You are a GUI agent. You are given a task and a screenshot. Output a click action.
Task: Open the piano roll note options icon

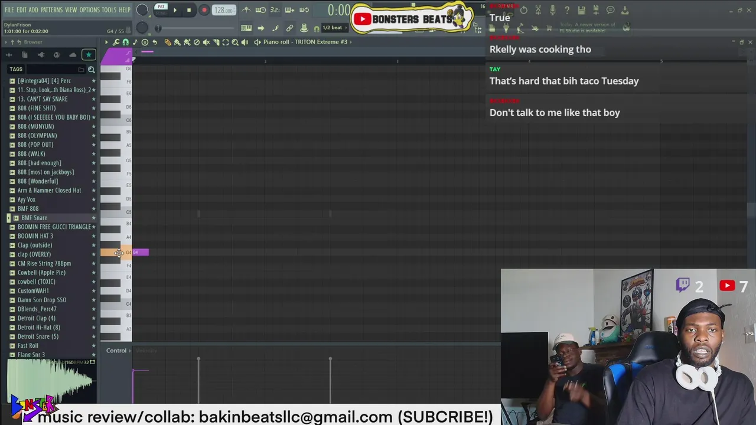tap(135, 42)
